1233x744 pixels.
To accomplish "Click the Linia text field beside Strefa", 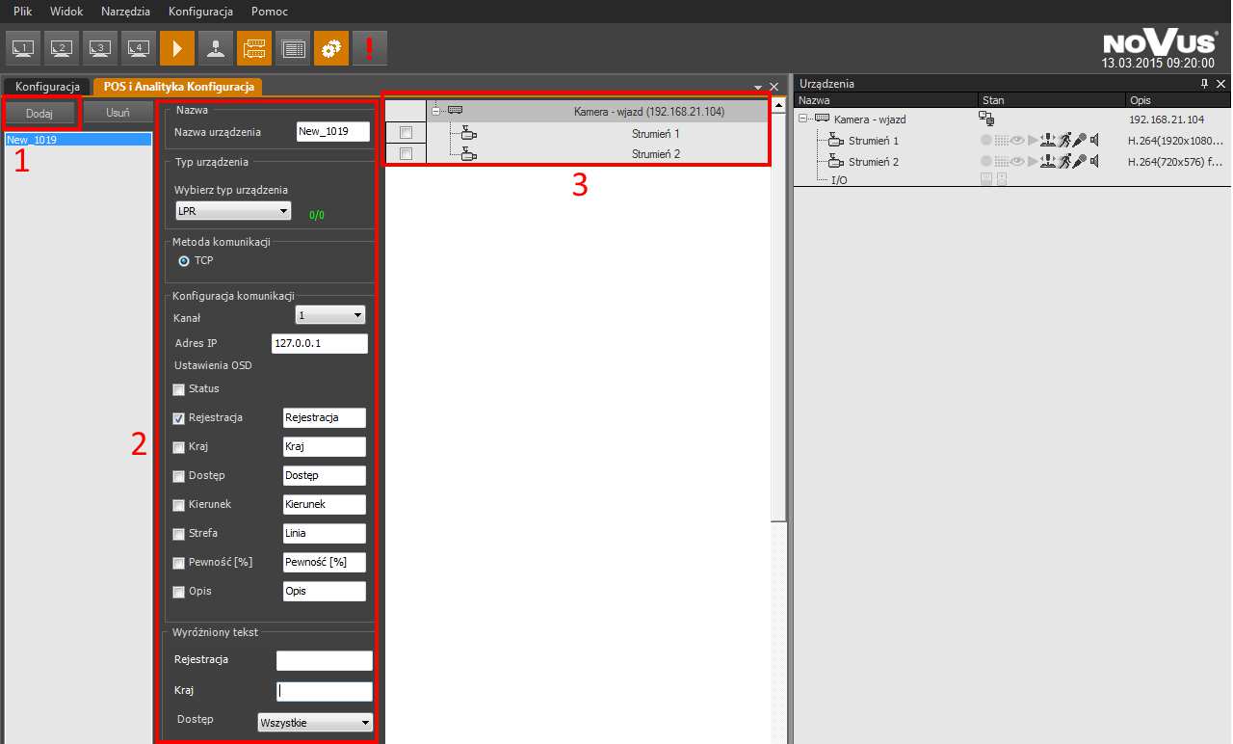I will pos(325,533).
